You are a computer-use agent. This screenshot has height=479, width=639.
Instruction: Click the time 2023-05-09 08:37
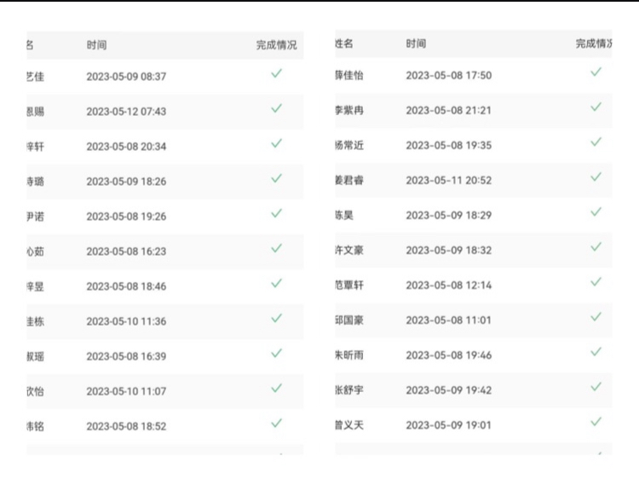coord(126,77)
